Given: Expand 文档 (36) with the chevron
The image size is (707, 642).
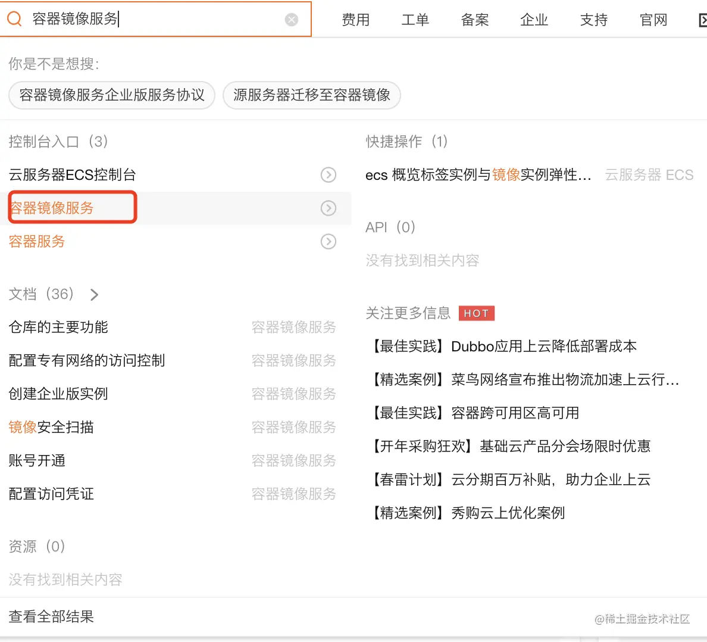Looking at the screenshot, I should pyautogui.click(x=94, y=295).
